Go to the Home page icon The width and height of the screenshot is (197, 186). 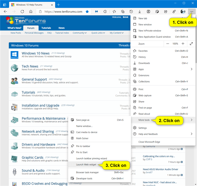tap(31, 12)
